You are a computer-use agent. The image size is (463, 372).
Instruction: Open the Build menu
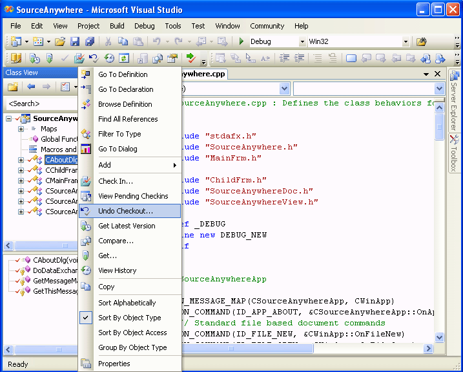(x=117, y=26)
